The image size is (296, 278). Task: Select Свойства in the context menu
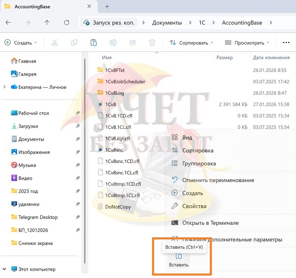(x=194, y=206)
